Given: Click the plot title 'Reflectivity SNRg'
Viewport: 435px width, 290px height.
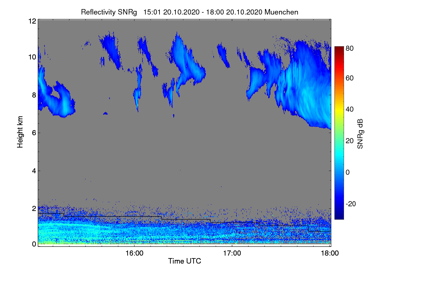Looking at the screenshot, I should (109, 12).
